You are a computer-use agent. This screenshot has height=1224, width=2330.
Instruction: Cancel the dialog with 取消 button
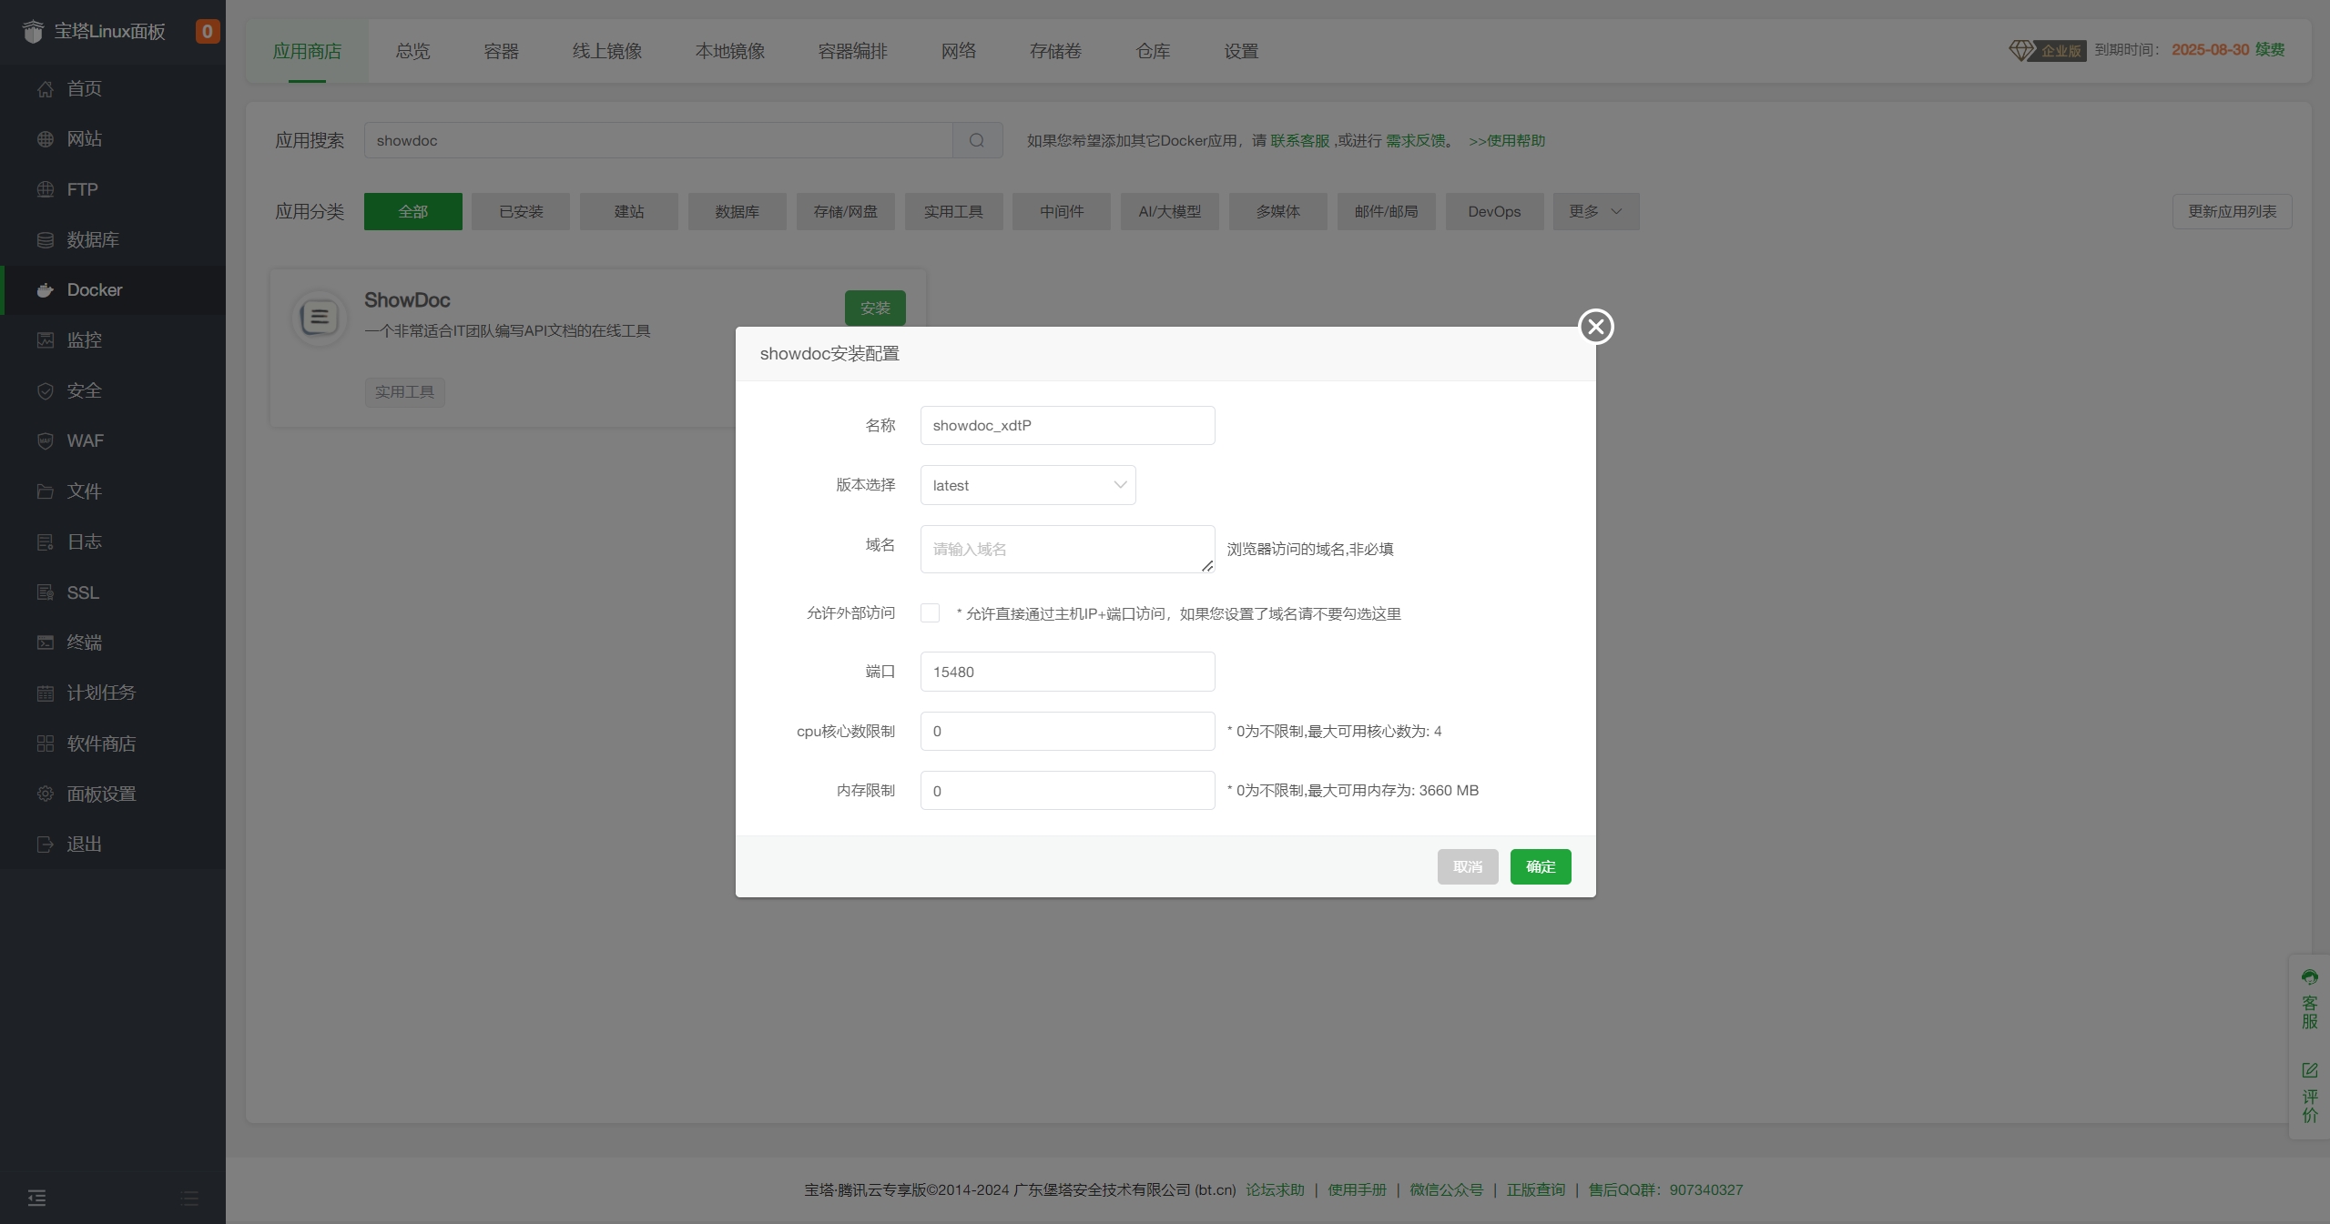point(1468,866)
